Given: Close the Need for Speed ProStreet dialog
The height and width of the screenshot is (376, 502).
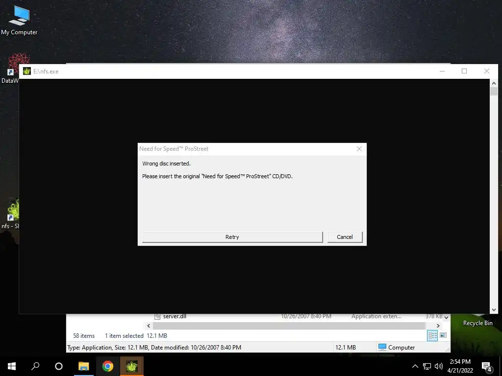Looking at the screenshot, I should pos(359,149).
